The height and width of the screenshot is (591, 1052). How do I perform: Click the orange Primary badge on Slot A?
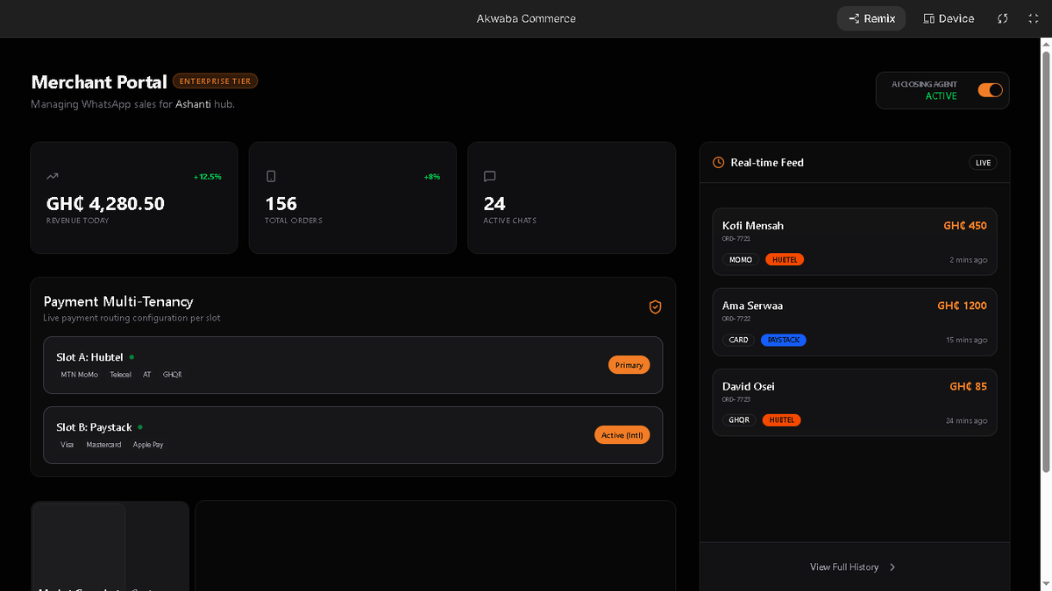click(x=629, y=365)
